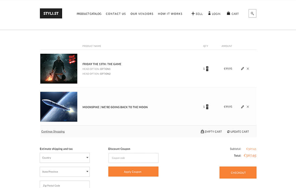Click the Login person icon
The image size is (296, 188).
pyautogui.click(x=209, y=13)
